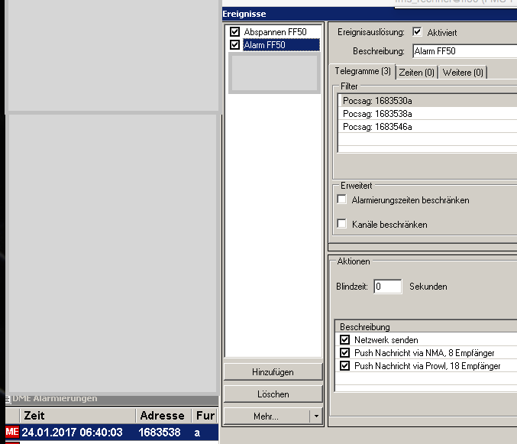Click the Beschreibung column header in Aktionen
Screen dimensions: 517x444
pos(426,326)
